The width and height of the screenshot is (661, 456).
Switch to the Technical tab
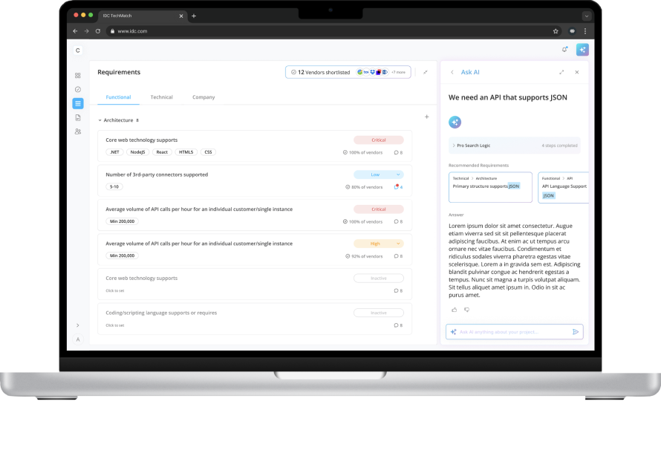(x=161, y=97)
